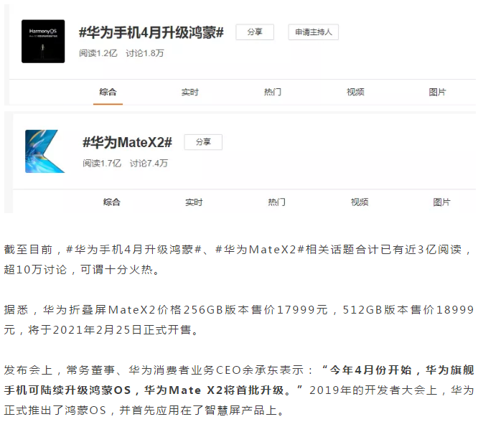Click the 申请主持人 button
Image resolution: width=483 pixels, height=432 pixels.
314,32
